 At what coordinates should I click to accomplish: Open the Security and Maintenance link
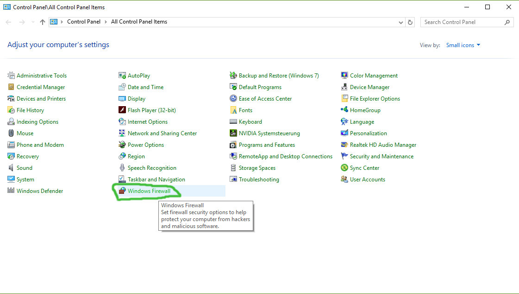pyautogui.click(x=381, y=156)
